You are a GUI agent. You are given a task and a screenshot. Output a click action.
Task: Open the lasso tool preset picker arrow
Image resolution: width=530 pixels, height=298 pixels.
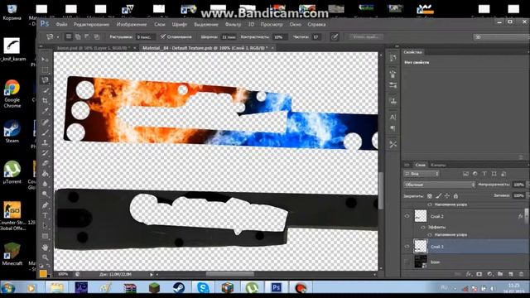coord(58,36)
